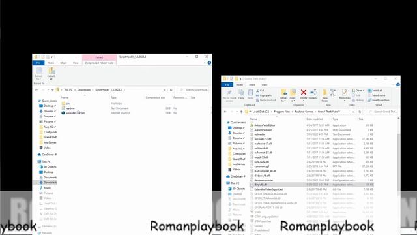Click Invert selection in GTA V ribbon
Screen dimensions: 417x235
click(x=379, y=100)
